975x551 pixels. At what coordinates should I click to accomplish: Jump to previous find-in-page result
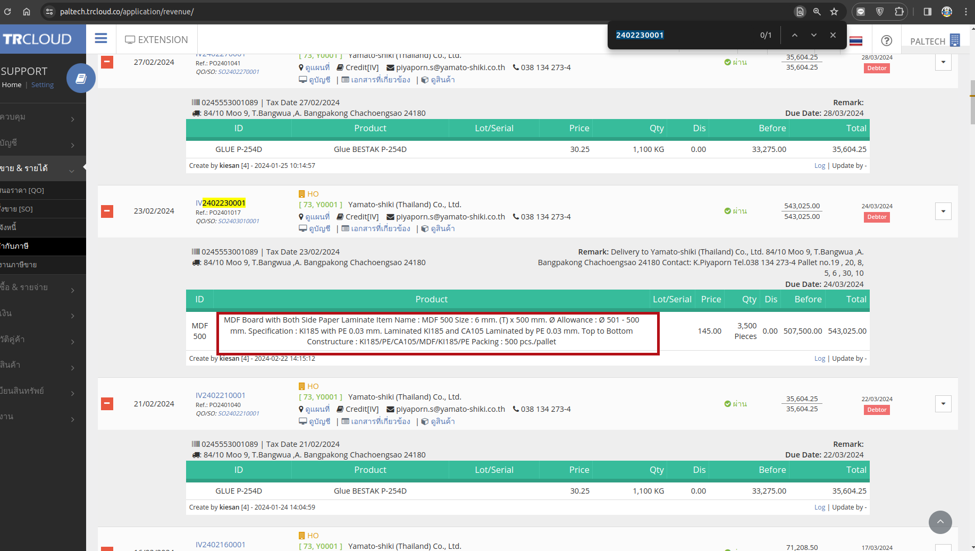pos(795,35)
